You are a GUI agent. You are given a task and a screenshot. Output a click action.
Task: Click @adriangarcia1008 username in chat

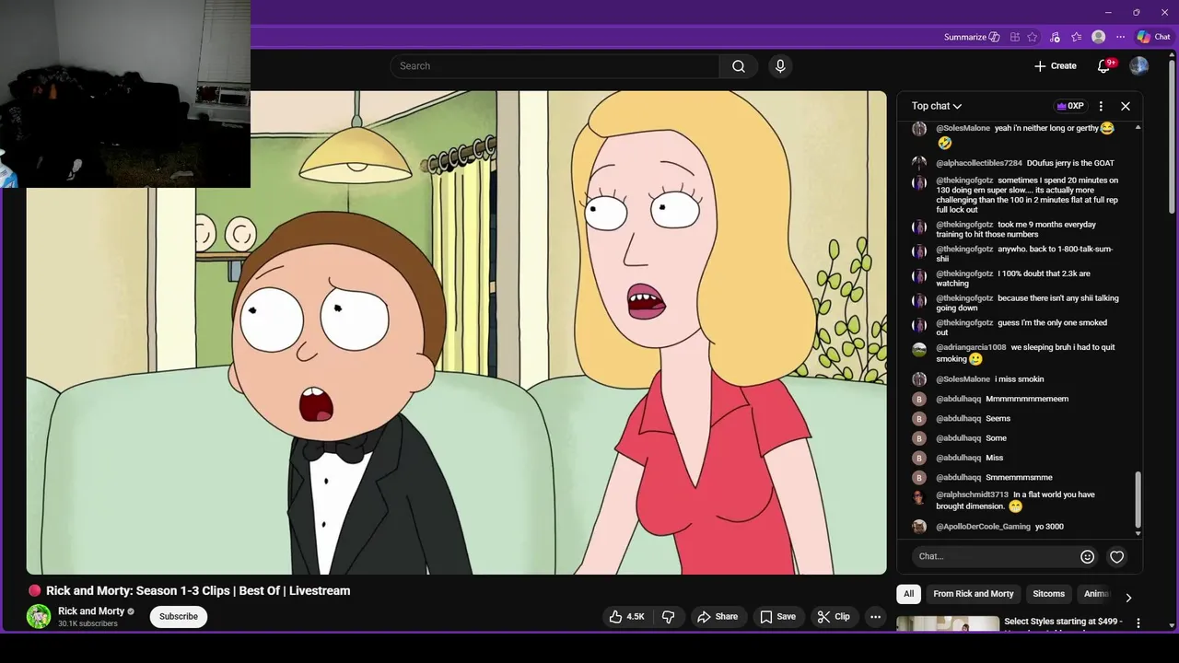(x=971, y=348)
